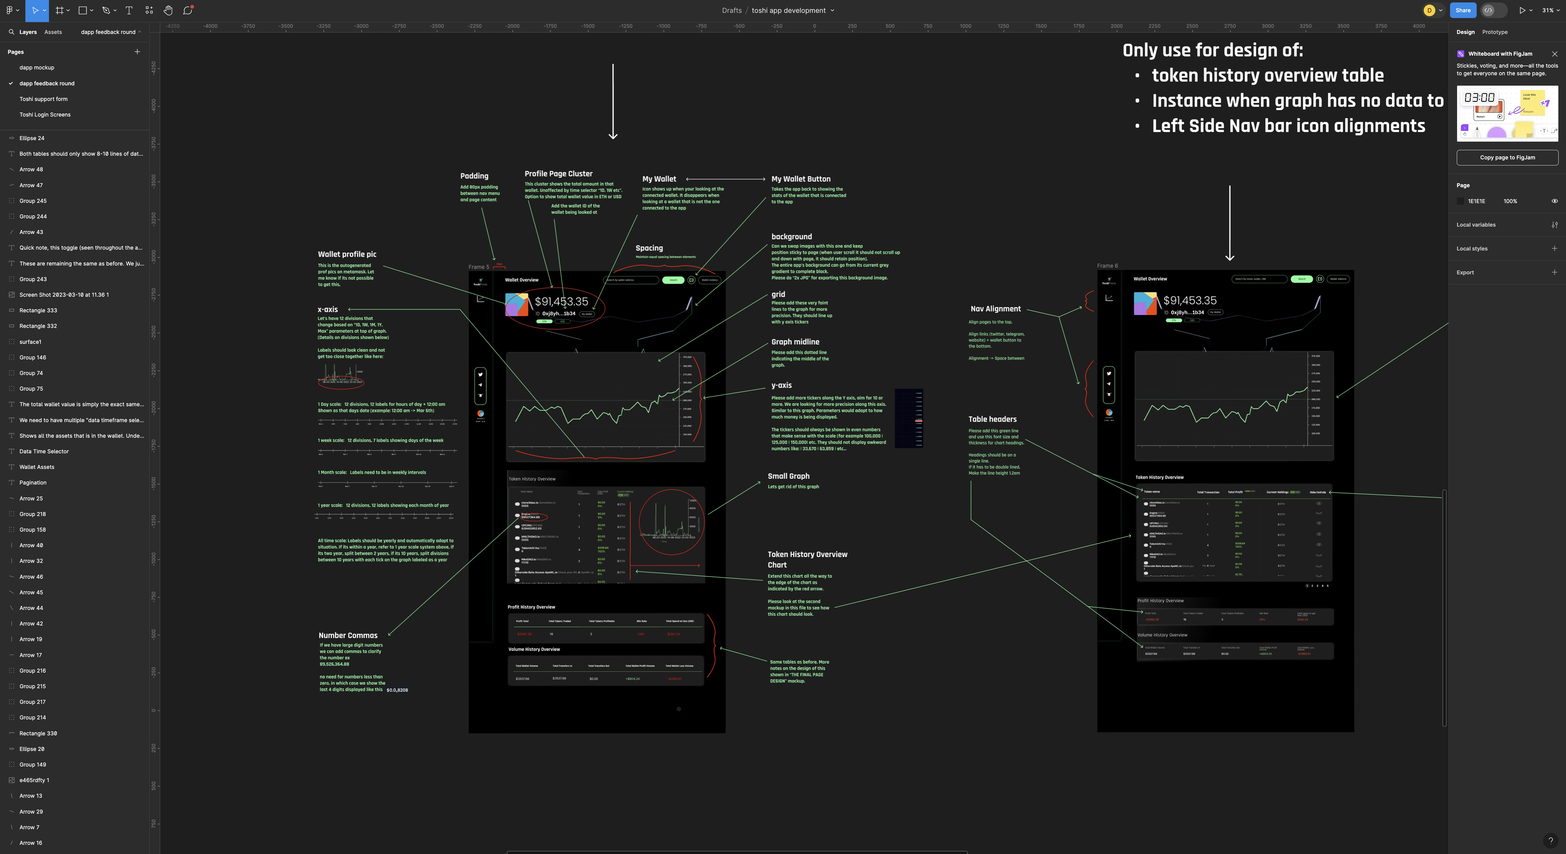Select the Rectangle shape tool
Viewport: 1566px width, 854px height.
[x=83, y=10]
